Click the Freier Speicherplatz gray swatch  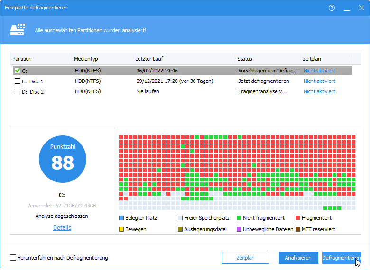pyautogui.click(x=180, y=218)
